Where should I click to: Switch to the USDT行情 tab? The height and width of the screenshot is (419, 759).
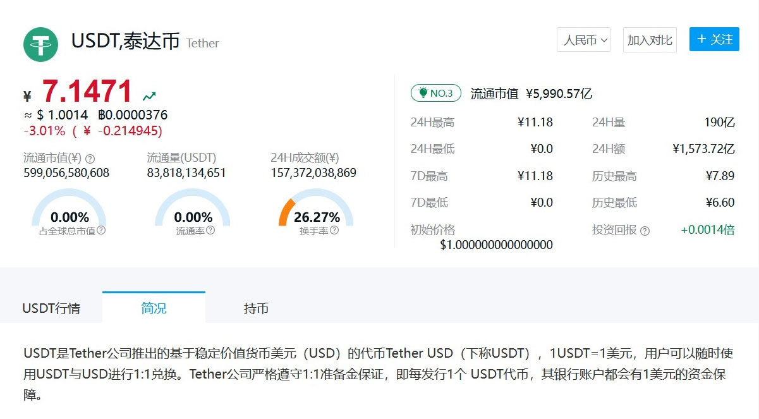click(x=51, y=308)
